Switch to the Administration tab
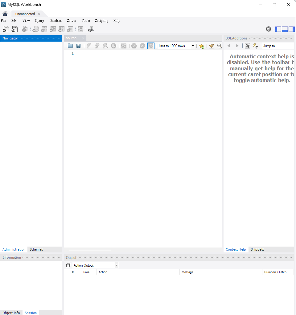 [14, 249]
